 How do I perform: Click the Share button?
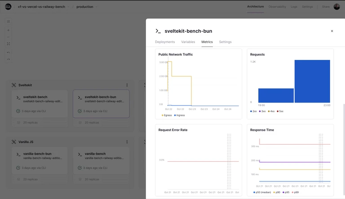326,7
